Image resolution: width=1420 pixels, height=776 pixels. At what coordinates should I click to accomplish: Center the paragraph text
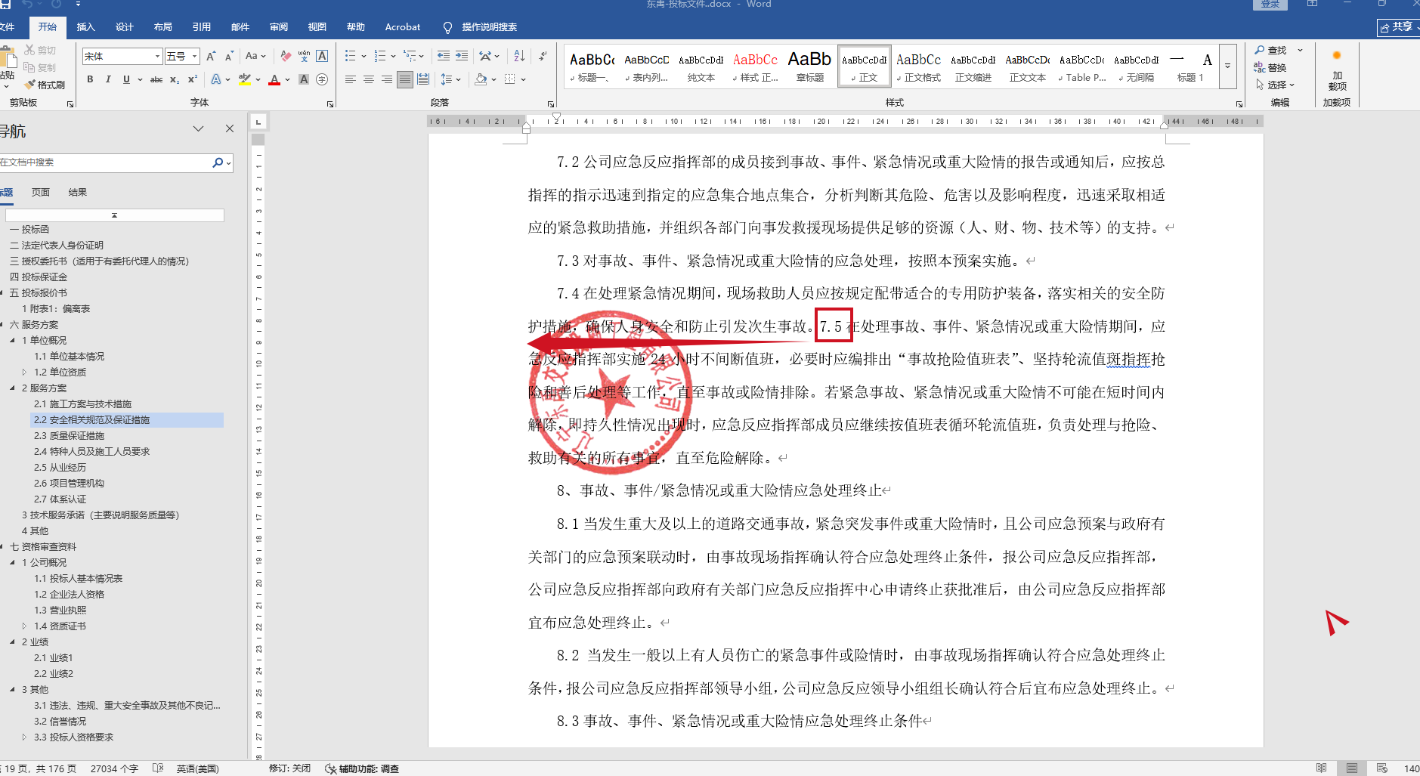click(x=369, y=79)
